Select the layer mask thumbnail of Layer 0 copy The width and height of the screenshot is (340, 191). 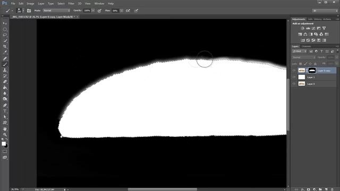312,71
